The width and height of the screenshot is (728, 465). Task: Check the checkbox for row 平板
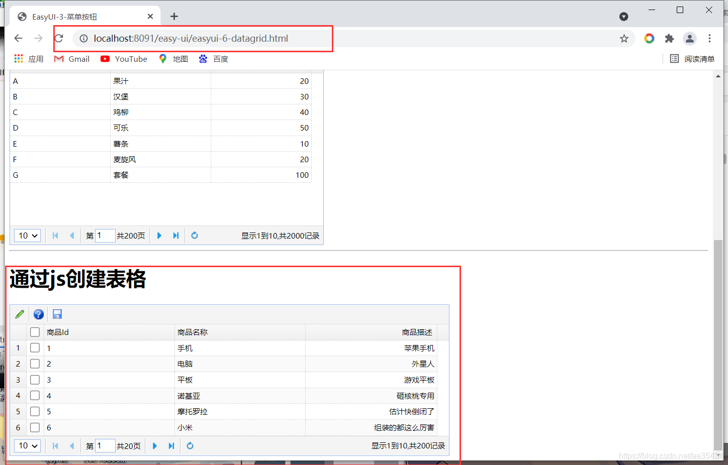[x=35, y=380]
